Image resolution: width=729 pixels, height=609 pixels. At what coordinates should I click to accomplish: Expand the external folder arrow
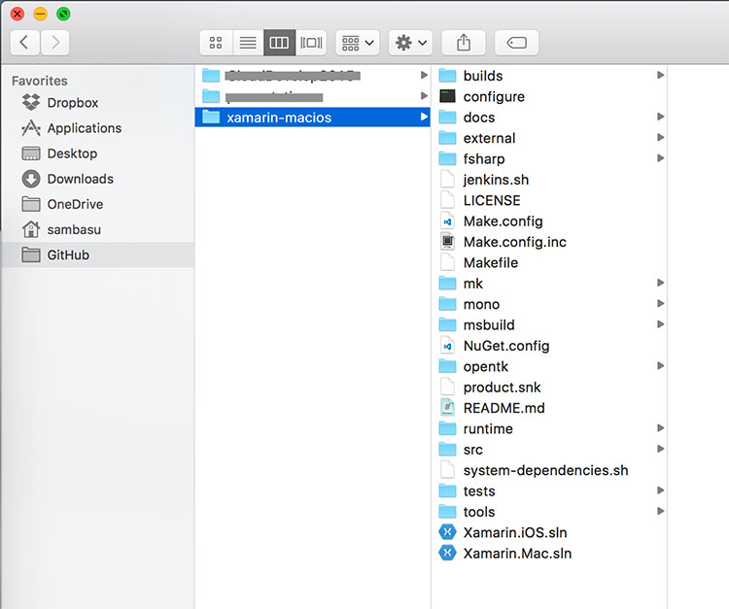(x=660, y=137)
